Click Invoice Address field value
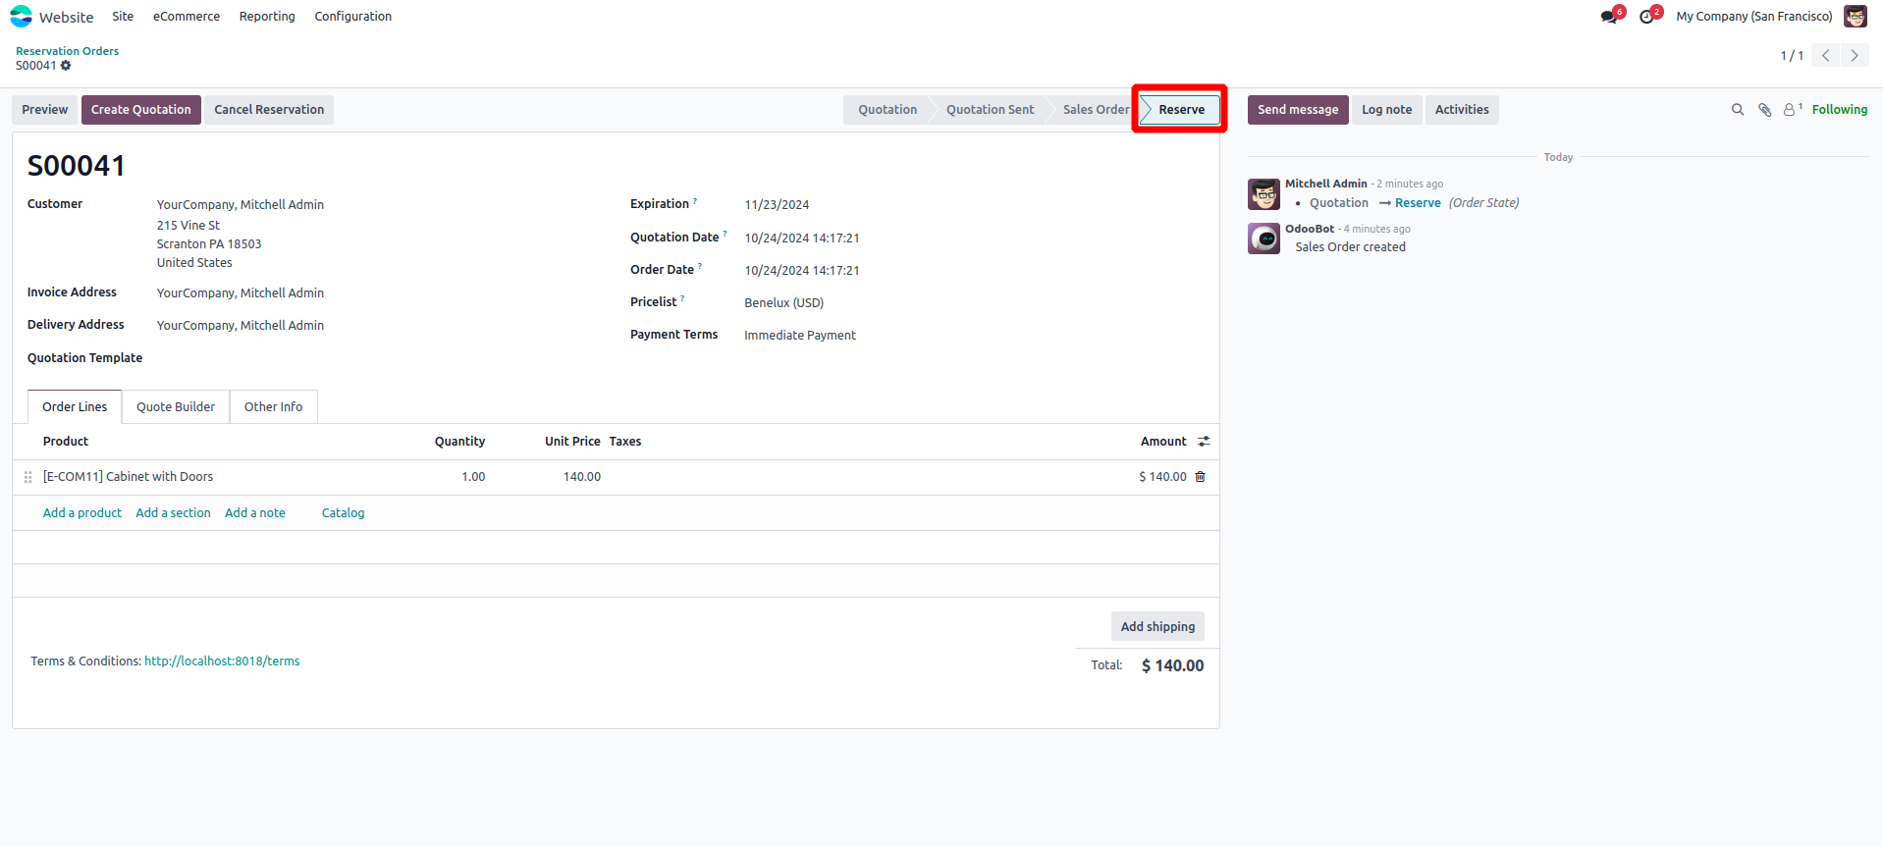Viewport: 1883px width, 847px height. (241, 293)
